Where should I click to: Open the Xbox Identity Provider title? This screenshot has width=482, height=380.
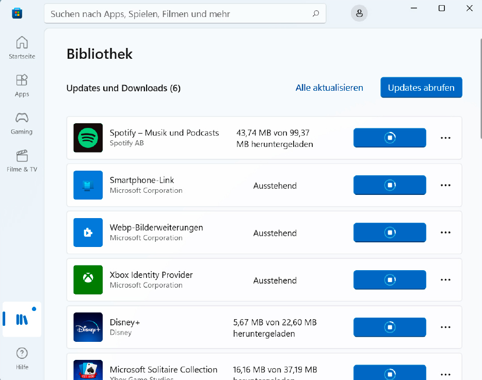click(x=151, y=275)
